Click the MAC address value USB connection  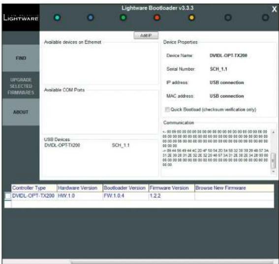pos(227,96)
